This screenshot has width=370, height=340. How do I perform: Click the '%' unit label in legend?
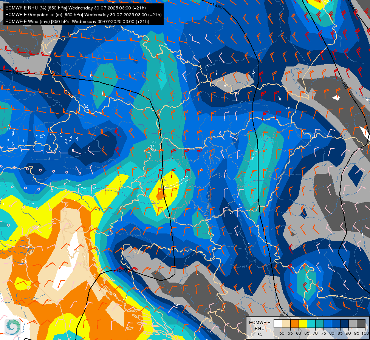tap(260, 335)
